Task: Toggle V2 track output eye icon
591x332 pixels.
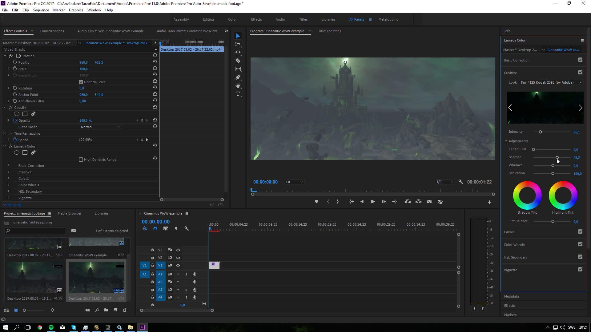Action: (x=178, y=258)
